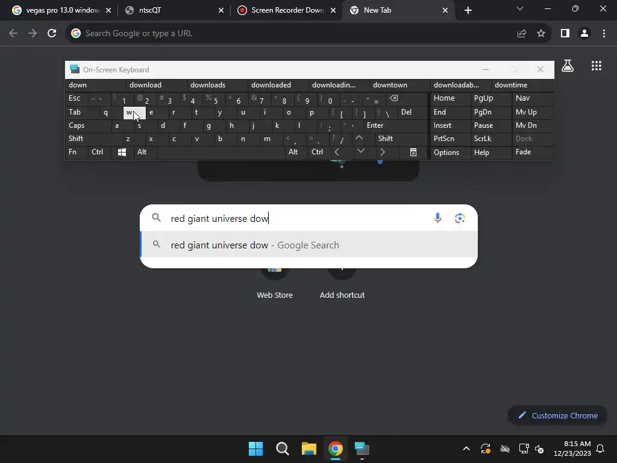
Task: Click the Chrome icon in the taskbar
Action: pos(336,449)
